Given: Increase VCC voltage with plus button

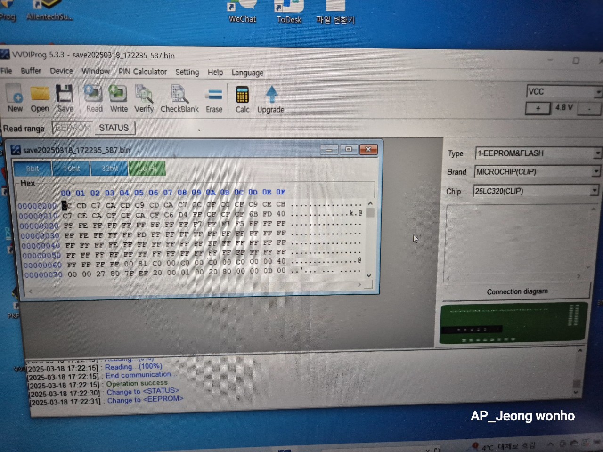Looking at the screenshot, I should pos(538,108).
